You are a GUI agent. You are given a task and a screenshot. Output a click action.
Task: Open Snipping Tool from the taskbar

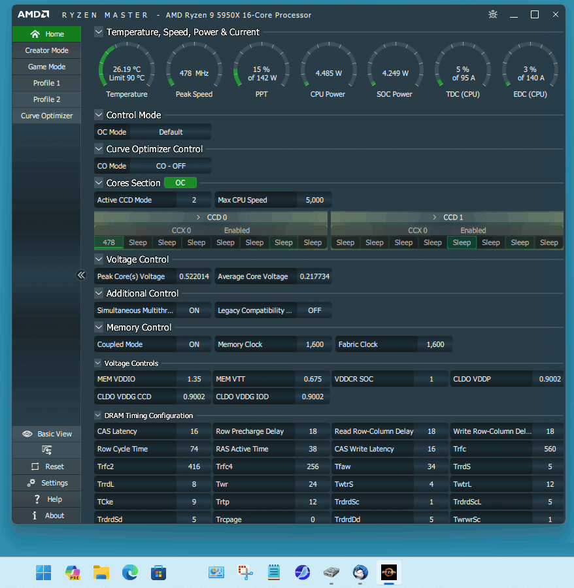click(x=245, y=572)
